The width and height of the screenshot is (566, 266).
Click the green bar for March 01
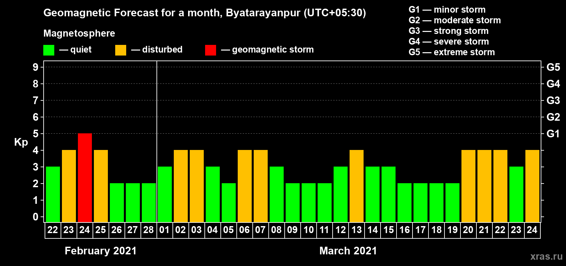[x=165, y=195]
